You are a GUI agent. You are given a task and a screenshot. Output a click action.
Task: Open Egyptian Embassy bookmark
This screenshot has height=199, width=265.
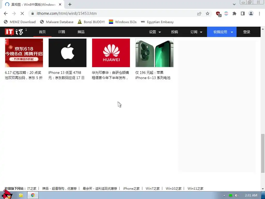tap(157, 22)
